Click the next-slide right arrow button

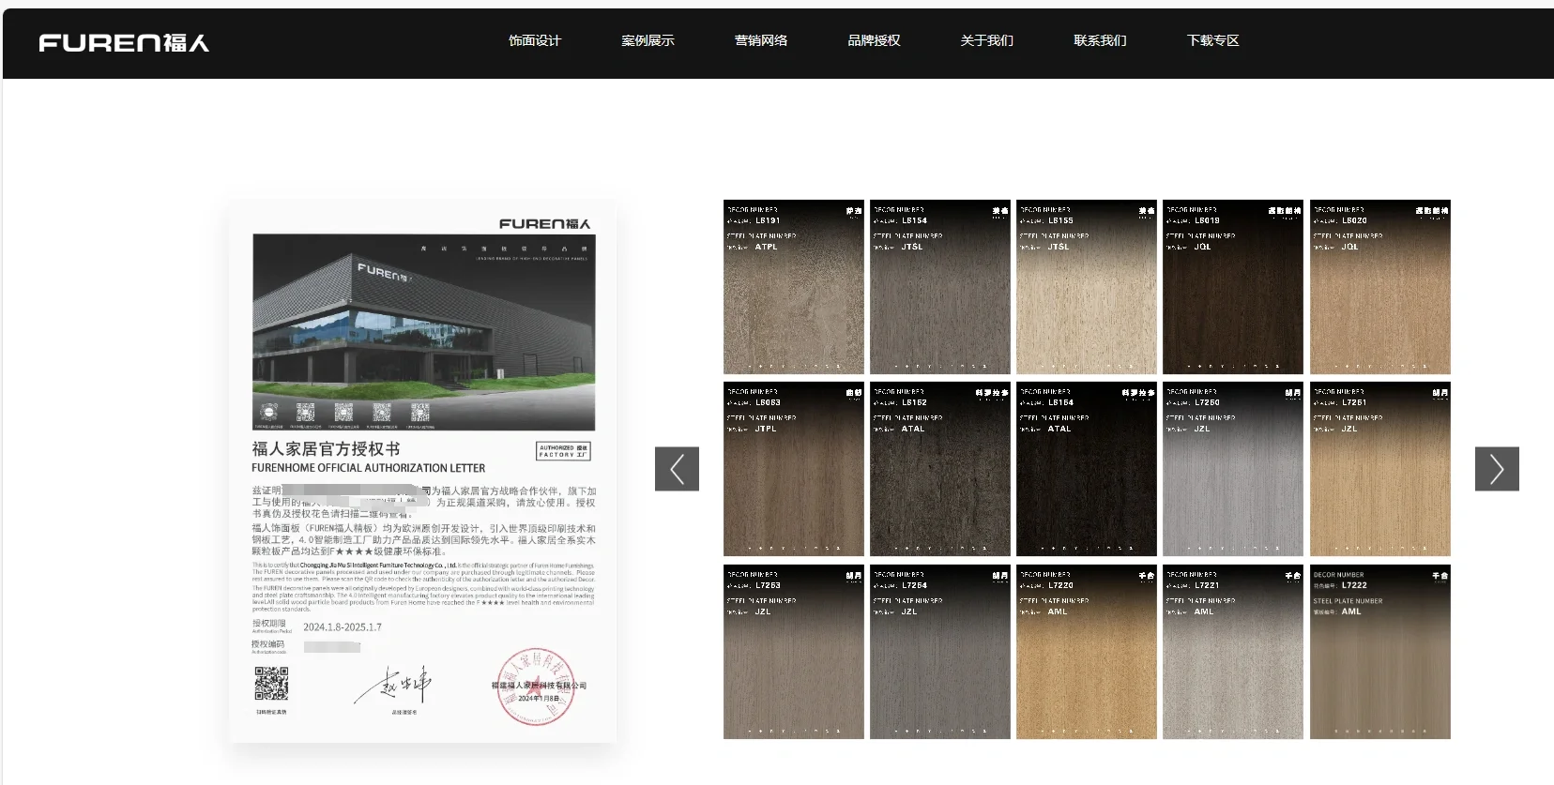pyautogui.click(x=1497, y=469)
